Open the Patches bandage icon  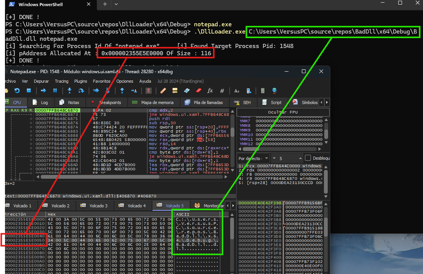click(x=163, y=91)
